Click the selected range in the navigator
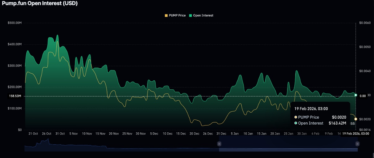The height and width of the screenshot is (158, 374). pos(288,144)
